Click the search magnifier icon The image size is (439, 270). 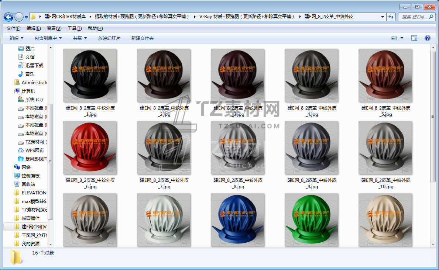(431, 17)
